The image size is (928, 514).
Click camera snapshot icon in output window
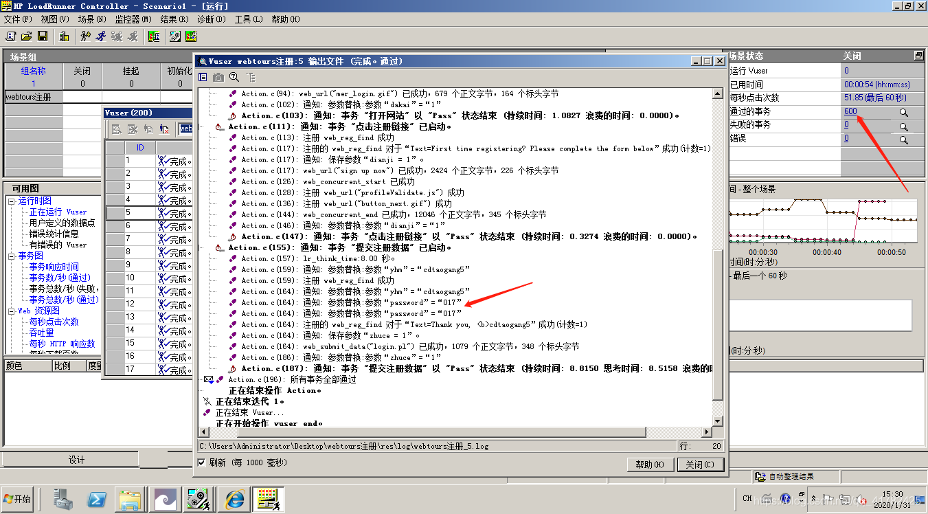218,78
